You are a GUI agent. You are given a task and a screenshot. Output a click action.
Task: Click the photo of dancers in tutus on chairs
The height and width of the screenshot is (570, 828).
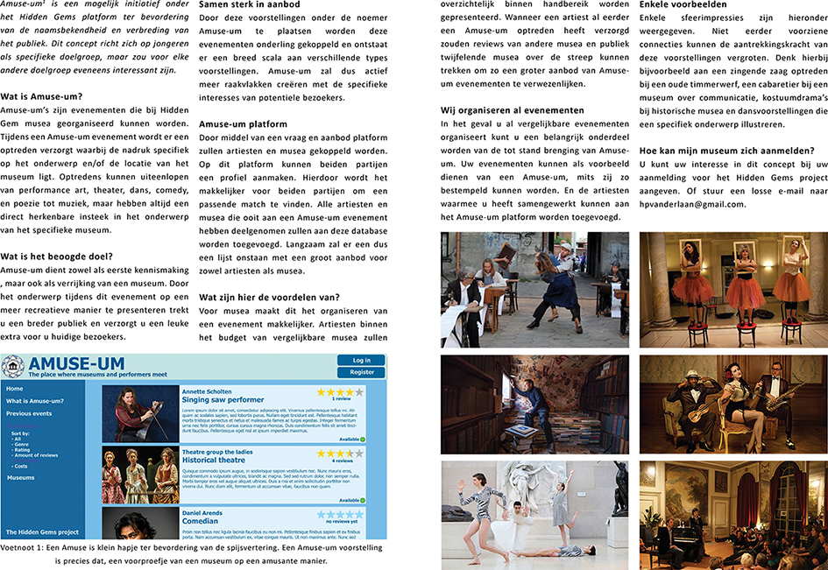click(733, 290)
